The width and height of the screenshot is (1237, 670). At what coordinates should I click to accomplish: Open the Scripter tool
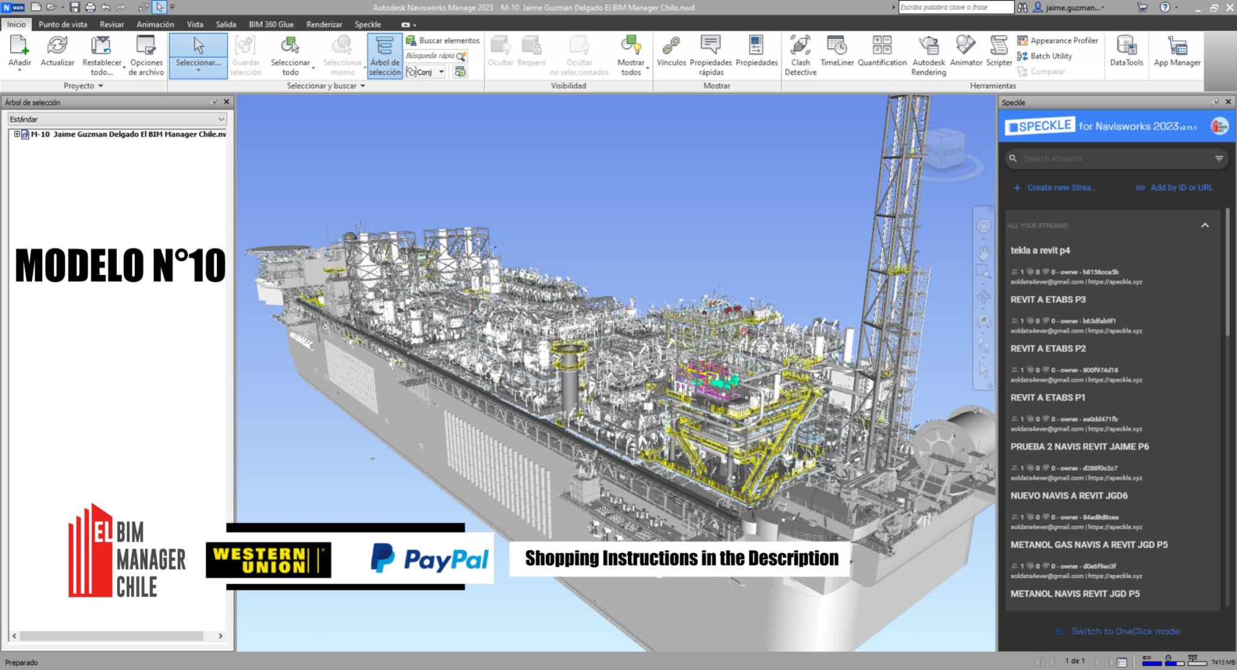(998, 54)
